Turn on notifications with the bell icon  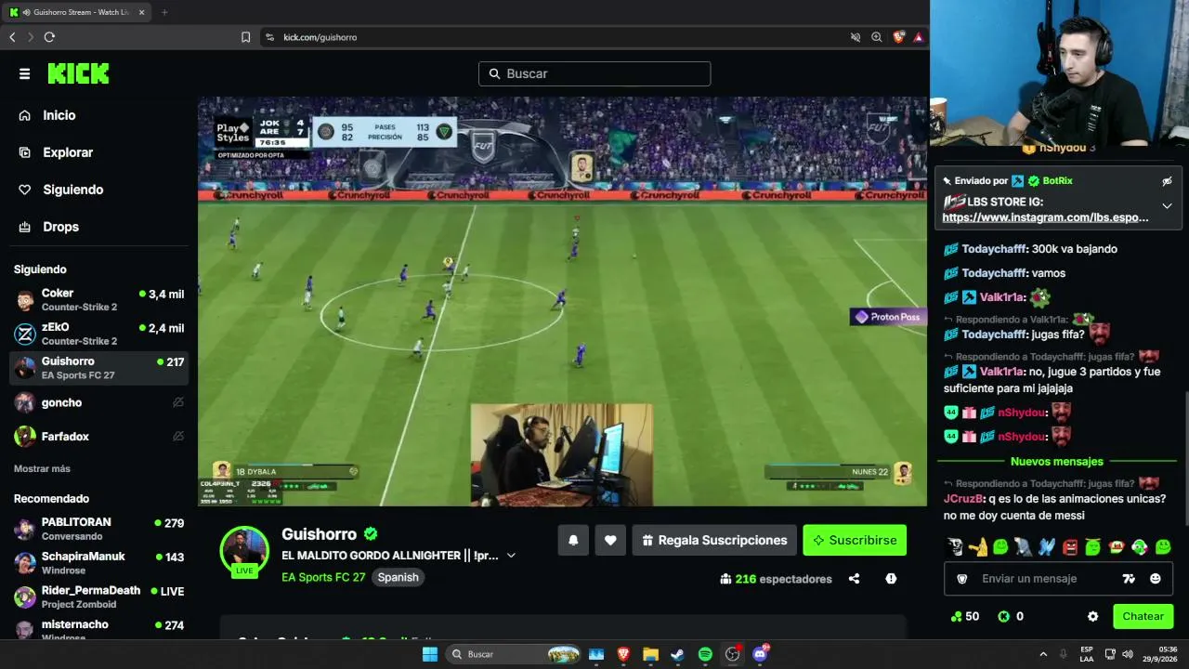(573, 540)
